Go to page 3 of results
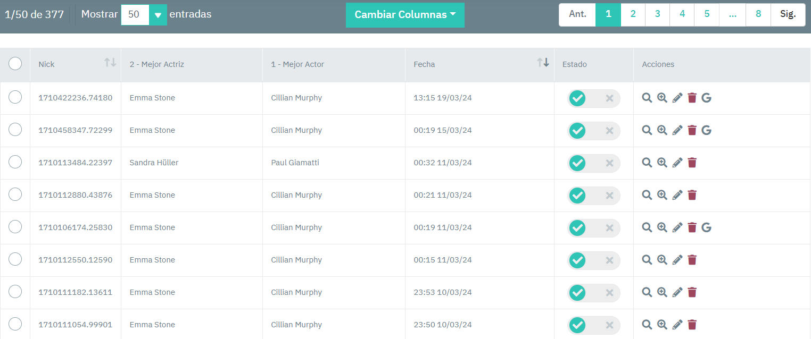The width and height of the screenshot is (811, 339). [x=658, y=14]
